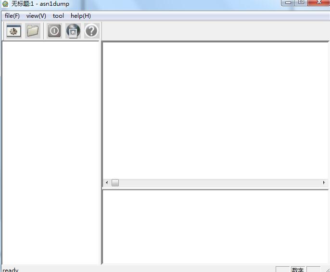The image size is (330, 272).
Task: Click the horizontal scrollbar thumb
Action: [115, 182]
